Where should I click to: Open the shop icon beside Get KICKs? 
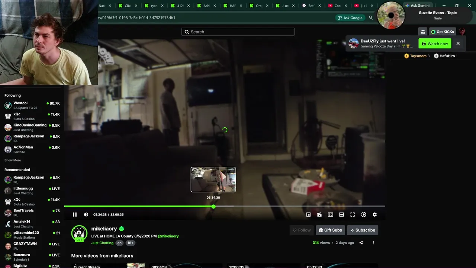(422, 32)
